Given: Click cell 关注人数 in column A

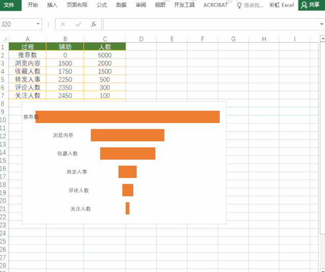Looking at the screenshot, I should 27,95.
